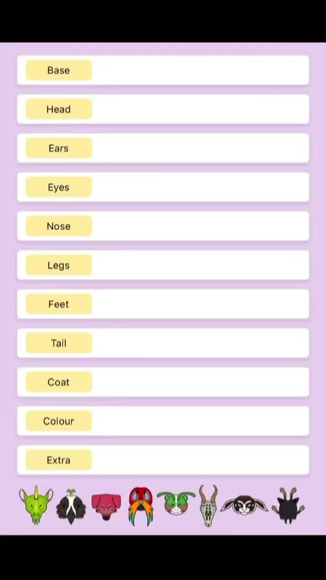
Task: Click the empty field in the Base row
Action: [x=200, y=70]
